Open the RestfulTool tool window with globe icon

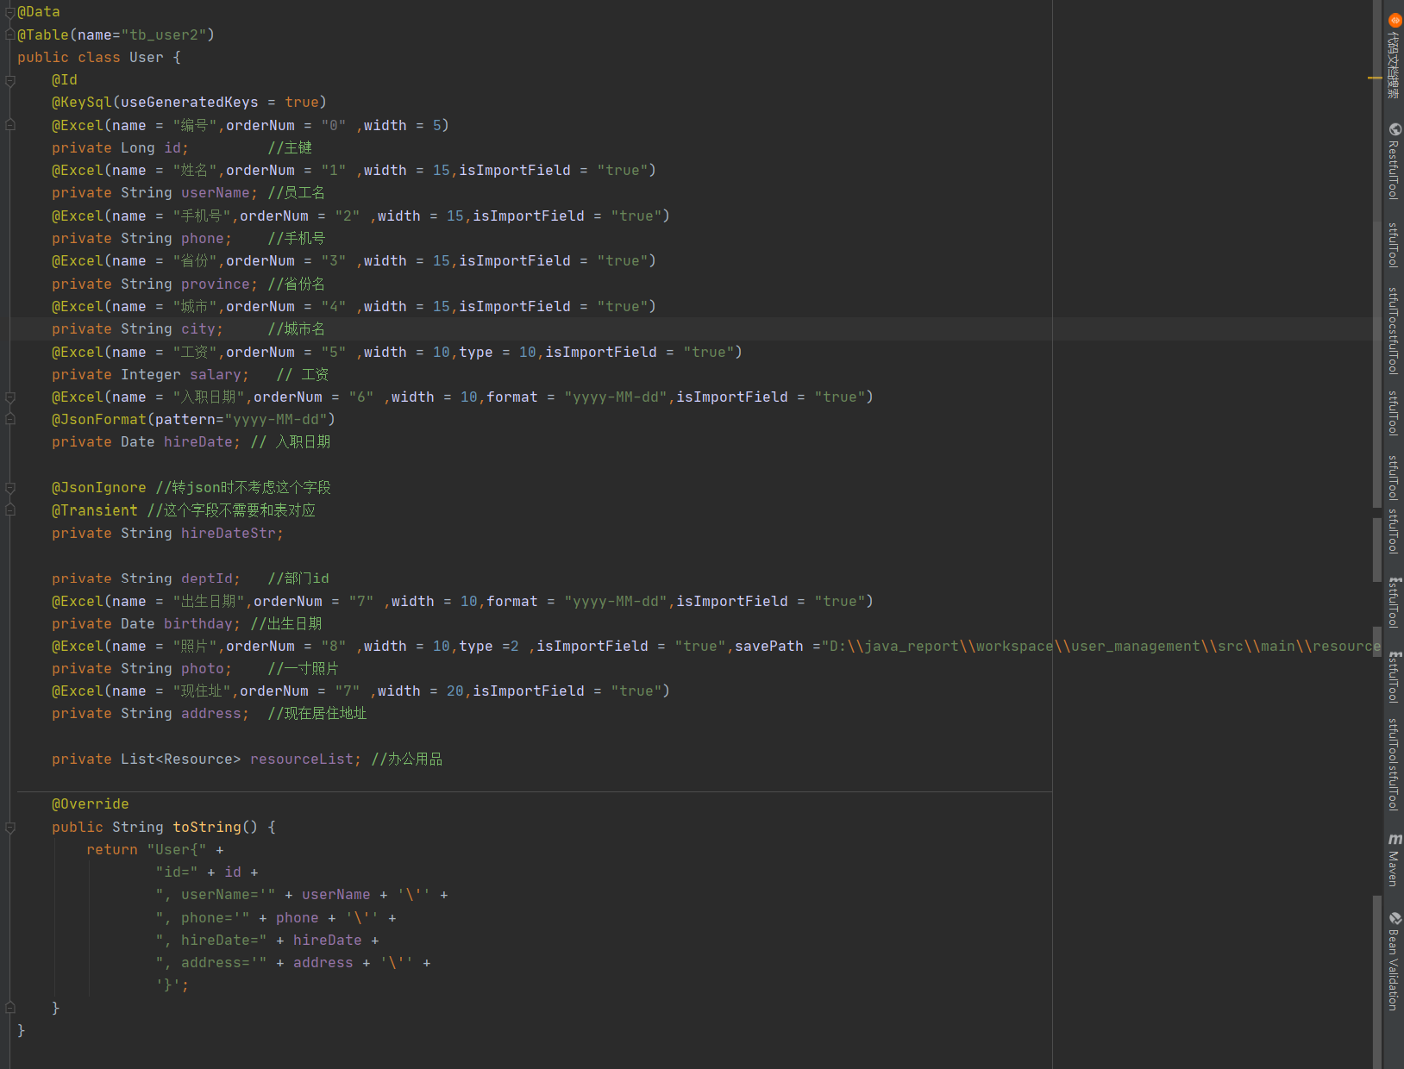point(1393,161)
